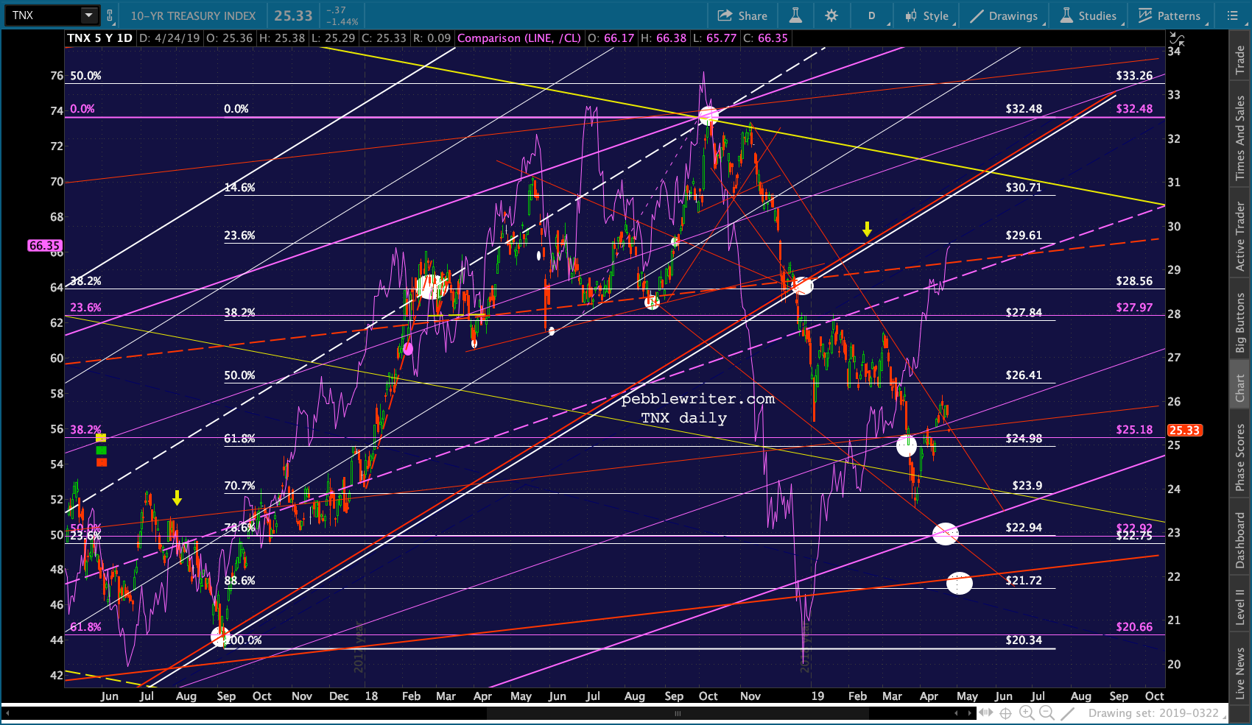
Task: Toggle the green indicator square
Action: [101, 450]
